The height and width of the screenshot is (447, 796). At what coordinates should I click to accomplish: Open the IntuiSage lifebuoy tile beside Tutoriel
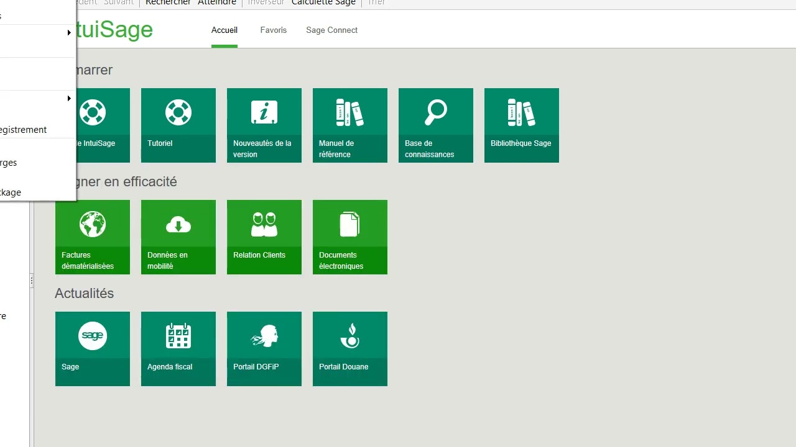(x=103, y=125)
